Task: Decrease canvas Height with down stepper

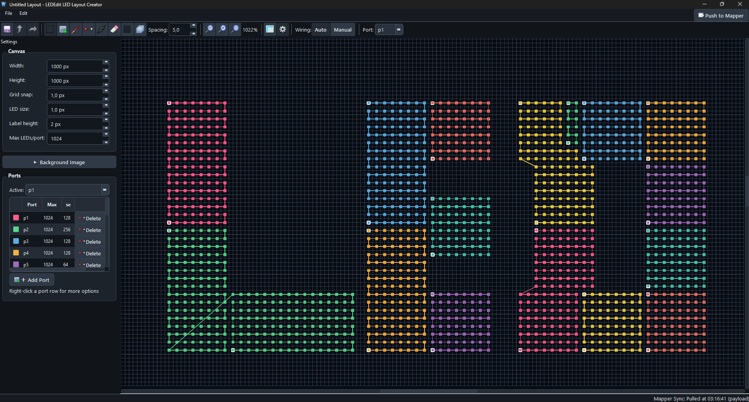Action: pos(106,85)
